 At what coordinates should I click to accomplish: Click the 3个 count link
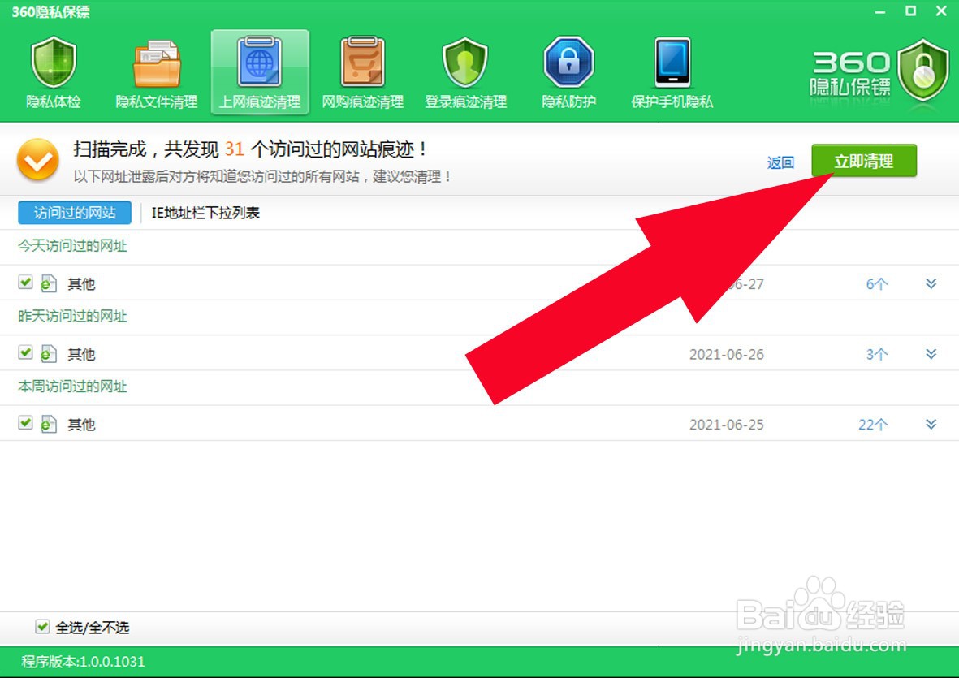pos(876,354)
